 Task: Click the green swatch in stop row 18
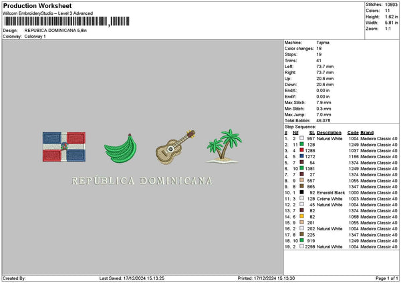pos(302,240)
